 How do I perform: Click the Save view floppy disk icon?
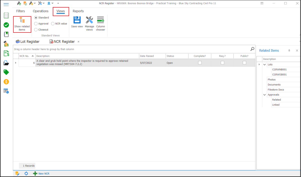pos(77,20)
